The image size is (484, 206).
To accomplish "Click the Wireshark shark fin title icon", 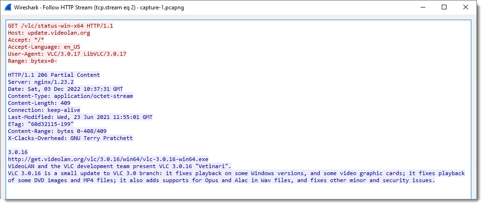I will coord(9,7).
